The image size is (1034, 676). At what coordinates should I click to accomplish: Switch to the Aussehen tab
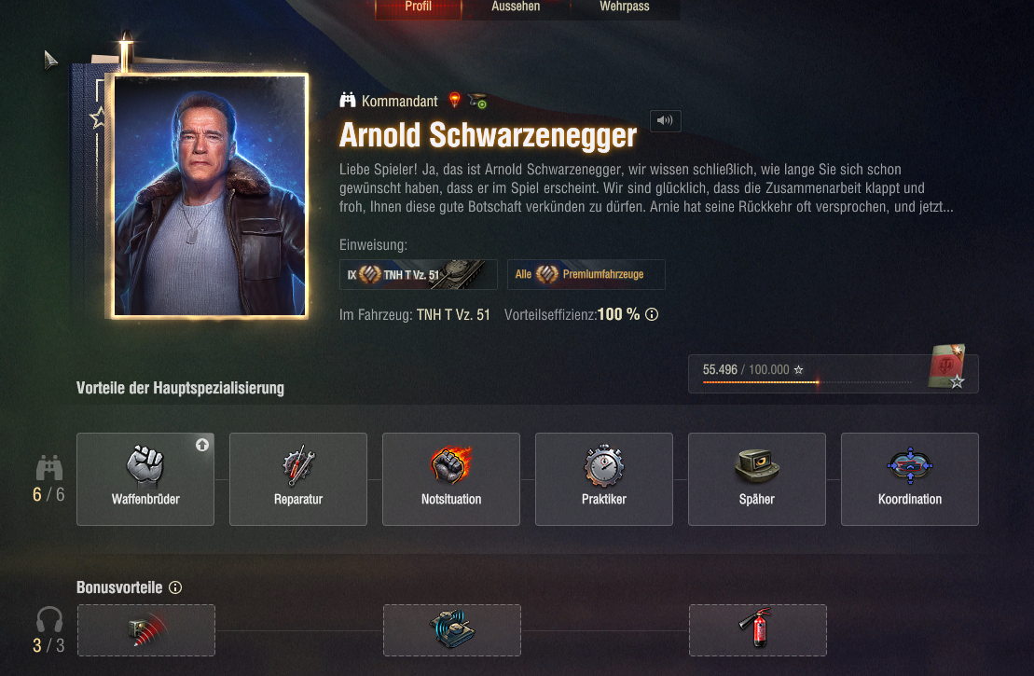[x=516, y=7]
